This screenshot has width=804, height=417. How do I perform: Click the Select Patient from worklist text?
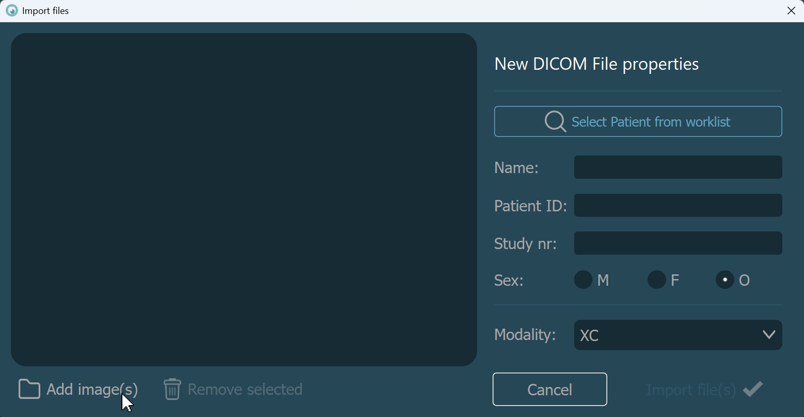[651, 122]
